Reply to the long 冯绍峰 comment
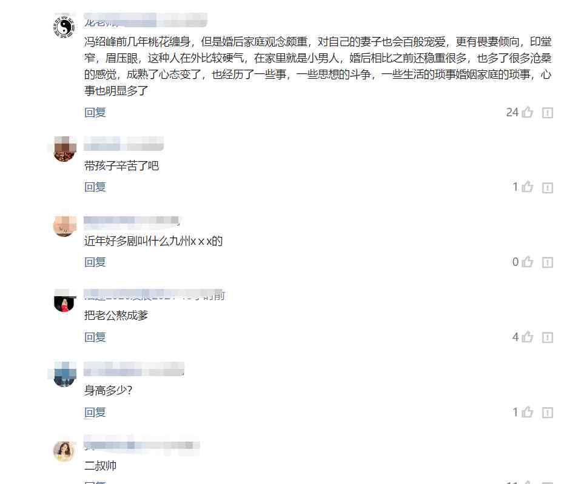 pos(95,112)
